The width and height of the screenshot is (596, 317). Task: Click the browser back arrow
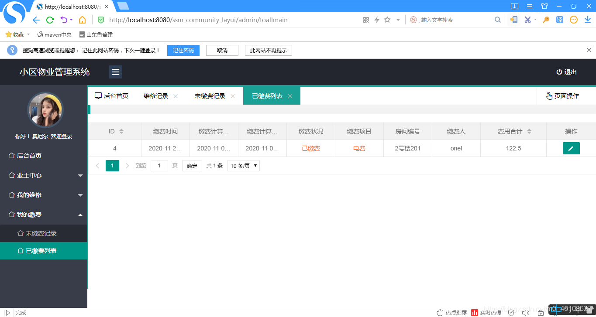[x=36, y=20]
